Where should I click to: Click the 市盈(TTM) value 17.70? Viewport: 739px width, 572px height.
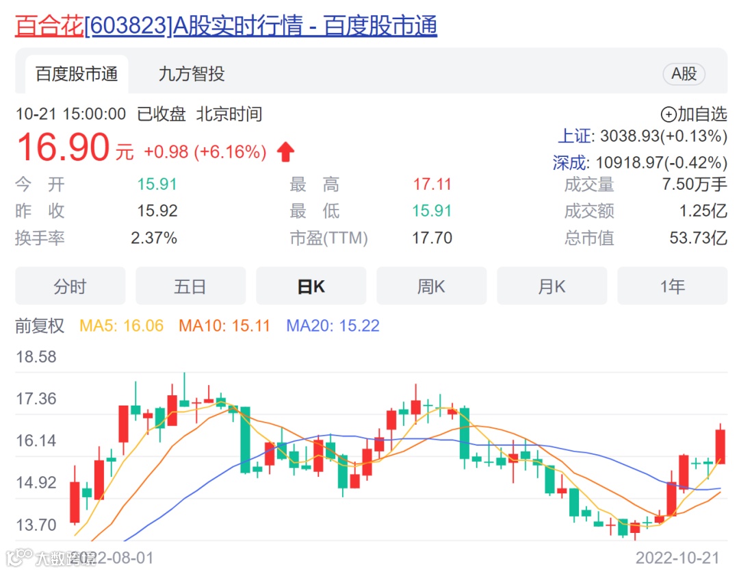point(432,238)
